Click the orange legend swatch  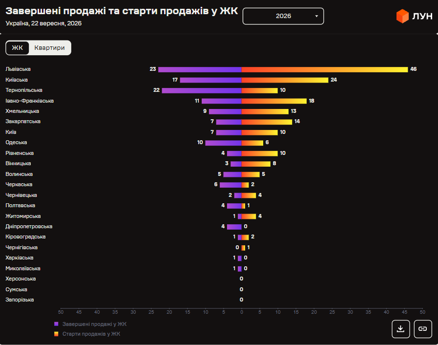(x=56, y=334)
